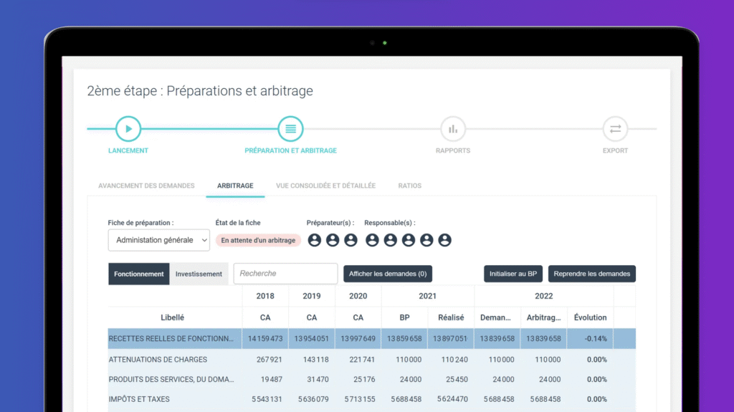Screen dimensions: 734x412
Task: Click the Reprendre les demandes button
Action: point(591,274)
